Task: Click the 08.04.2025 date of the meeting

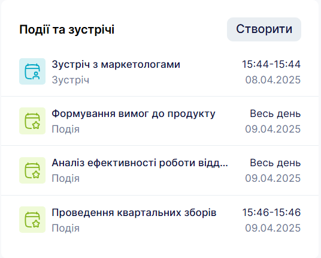Action: [x=273, y=80]
